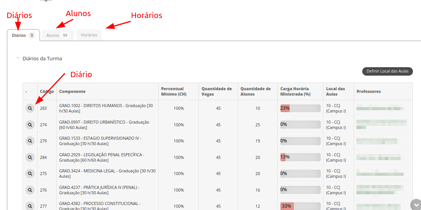Select the GRAD.1002 - DIREITOS HUMANOS component text

coord(106,108)
